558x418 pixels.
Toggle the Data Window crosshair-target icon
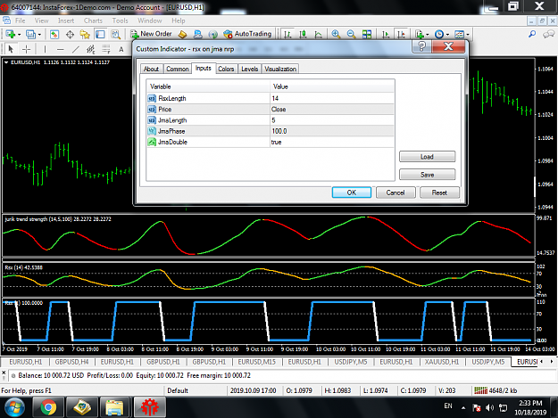(x=70, y=35)
